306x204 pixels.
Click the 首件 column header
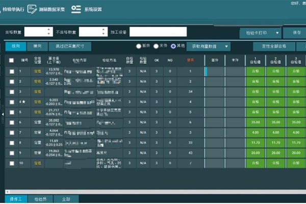click(x=215, y=60)
